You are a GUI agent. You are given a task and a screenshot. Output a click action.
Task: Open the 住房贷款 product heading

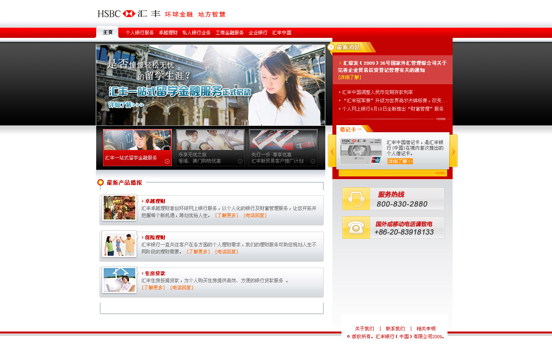[x=155, y=274]
